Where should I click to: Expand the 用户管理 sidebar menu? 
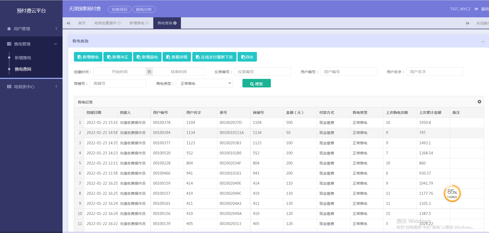31,29
